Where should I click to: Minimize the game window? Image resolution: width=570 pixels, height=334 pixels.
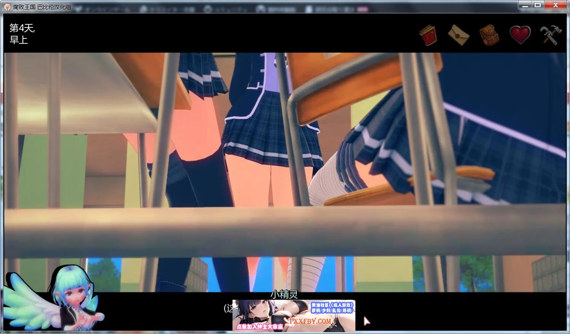[525, 5]
